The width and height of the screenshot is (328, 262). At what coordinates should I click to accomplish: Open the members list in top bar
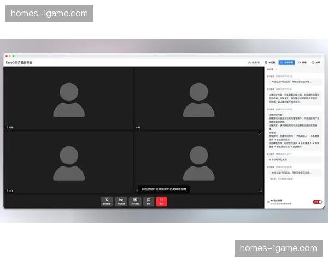[254, 63]
